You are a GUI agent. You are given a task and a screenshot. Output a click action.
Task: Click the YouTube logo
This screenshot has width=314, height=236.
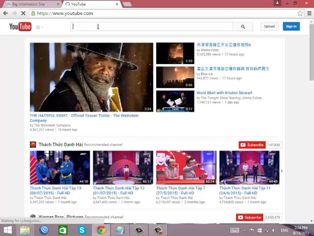coord(20,27)
